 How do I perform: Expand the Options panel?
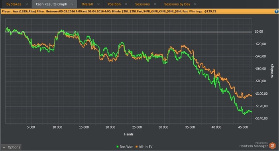(x=11, y=147)
